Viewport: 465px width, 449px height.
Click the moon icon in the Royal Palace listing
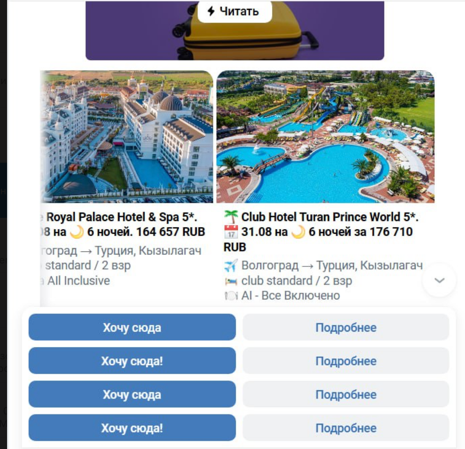[x=76, y=232]
